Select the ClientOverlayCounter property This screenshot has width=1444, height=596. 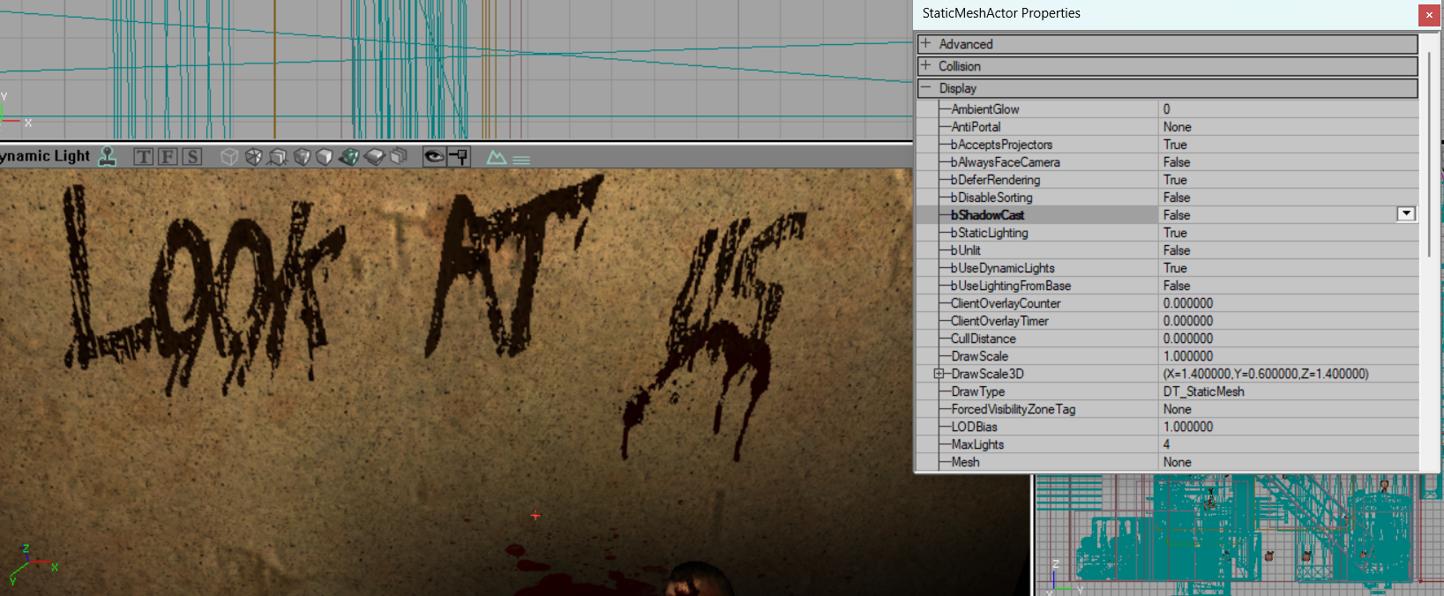(1006, 303)
